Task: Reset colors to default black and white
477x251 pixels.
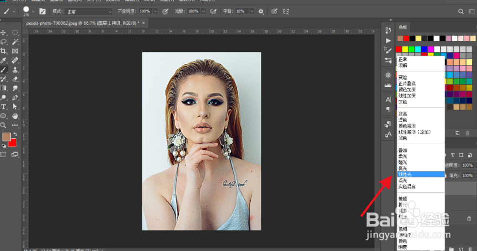Action: [x=4, y=146]
